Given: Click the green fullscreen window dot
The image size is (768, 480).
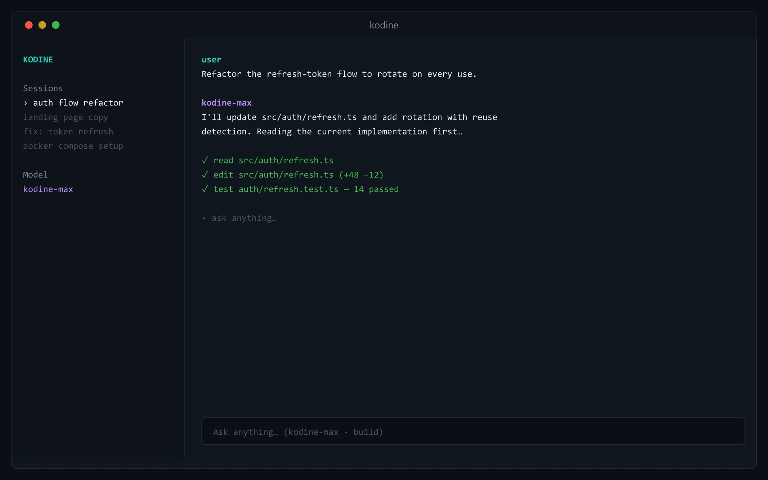Looking at the screenshot, I should [55, 25].
